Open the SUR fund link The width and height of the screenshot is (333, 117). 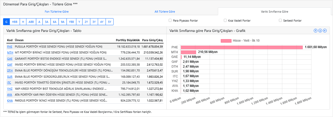pyautogui.click(x=10, y=76)
